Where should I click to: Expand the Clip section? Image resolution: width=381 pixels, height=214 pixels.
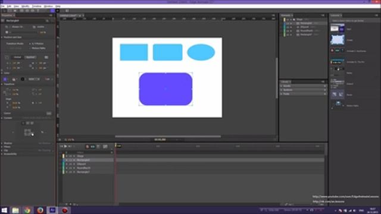coord(2,150)
